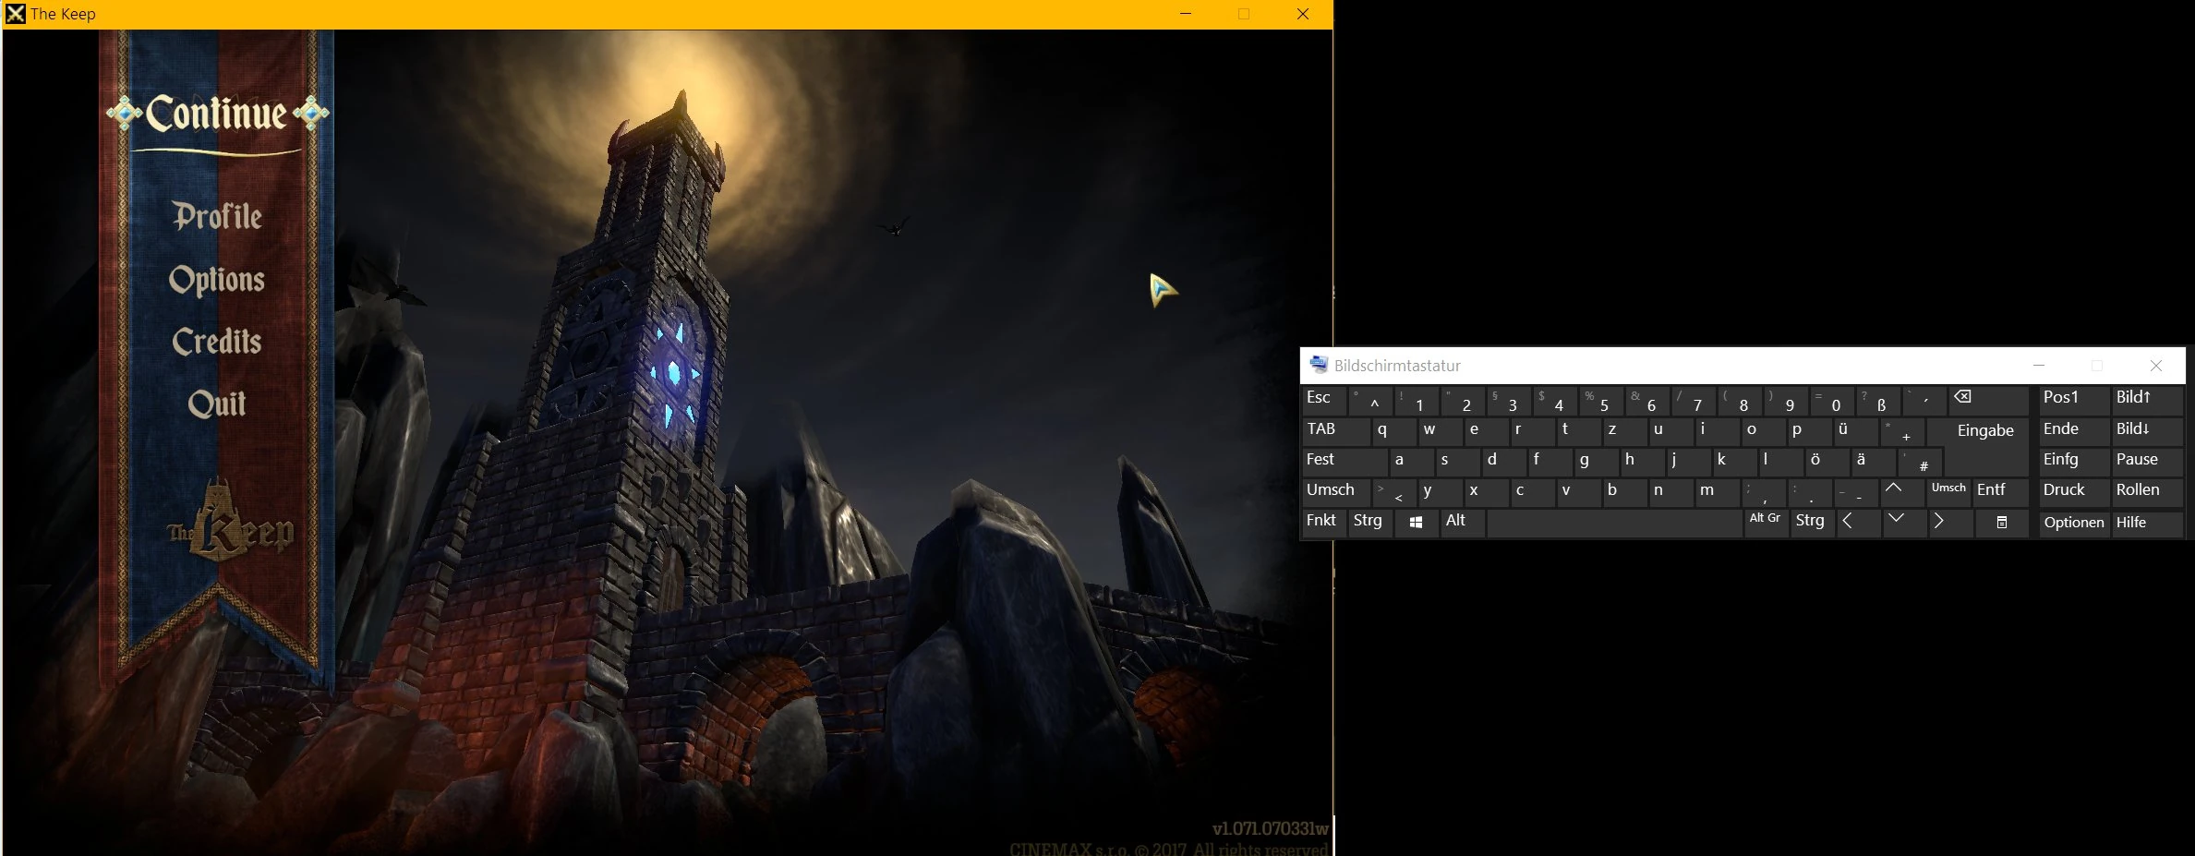The width and height of the screenshot is (2195, 856).
Task: Click the Bildschirmtastatur window icon
Action: [1318, 365]
